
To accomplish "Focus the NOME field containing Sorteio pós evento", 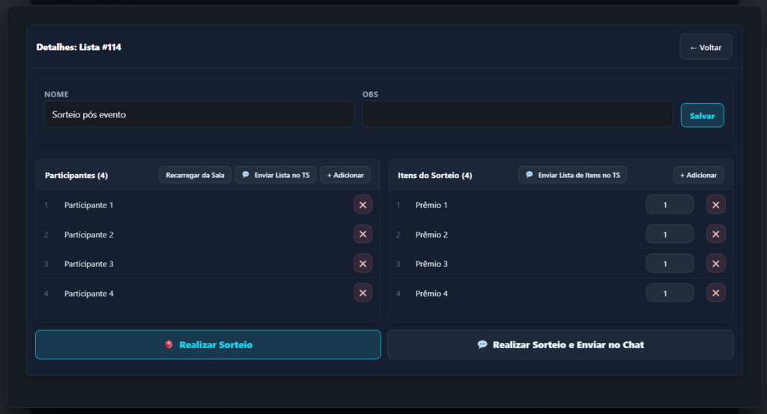I will pyautogui.click(x=199, y=114).
